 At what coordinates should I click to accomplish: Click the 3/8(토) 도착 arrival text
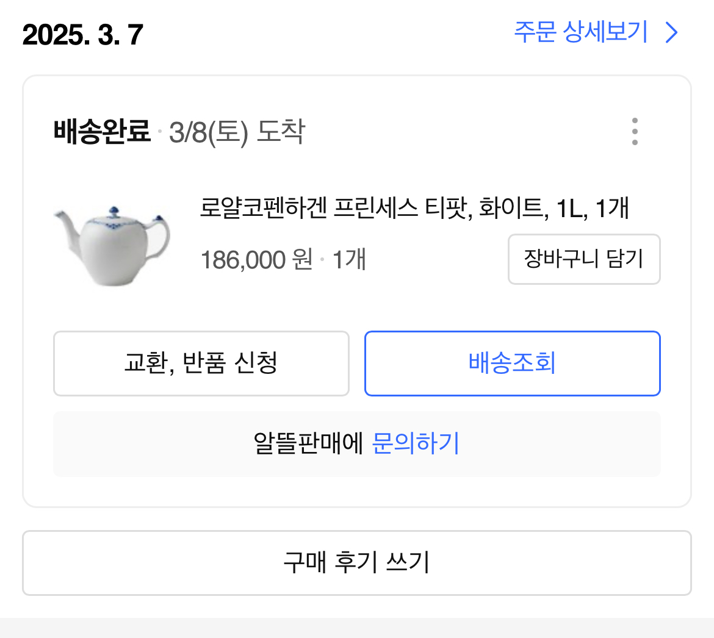pyautogui.click(x=237, y=132)
